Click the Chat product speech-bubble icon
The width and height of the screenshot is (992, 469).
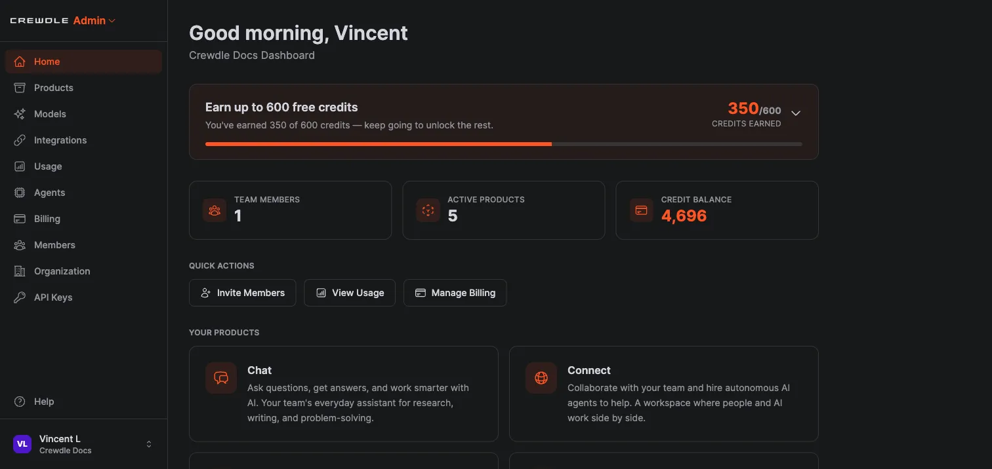pos(221,378)
